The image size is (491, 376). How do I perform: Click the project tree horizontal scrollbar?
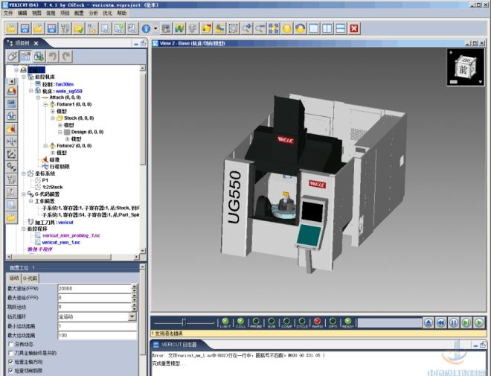tap(74, 257)
